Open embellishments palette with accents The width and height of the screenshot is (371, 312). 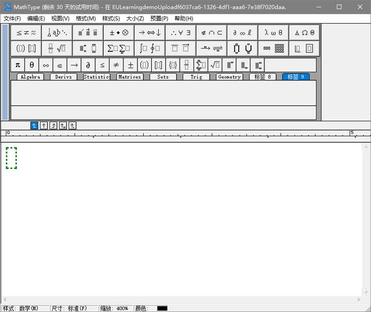[88, 32]
